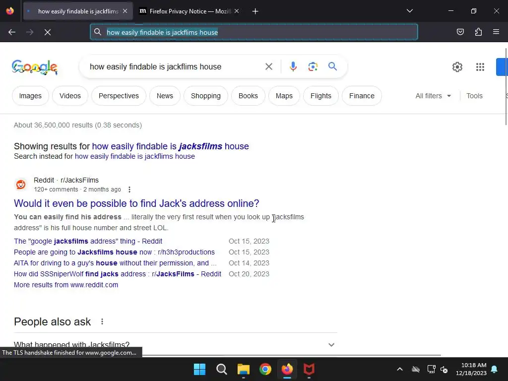Screen dimensions: 508x381
Task: Open Save to Pocket icon in toolbar
Action: [x=460, y=32]
